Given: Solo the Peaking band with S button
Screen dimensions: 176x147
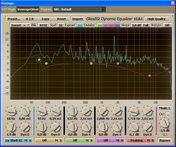Looking at the screenshot, I should [x=152, y=140].
